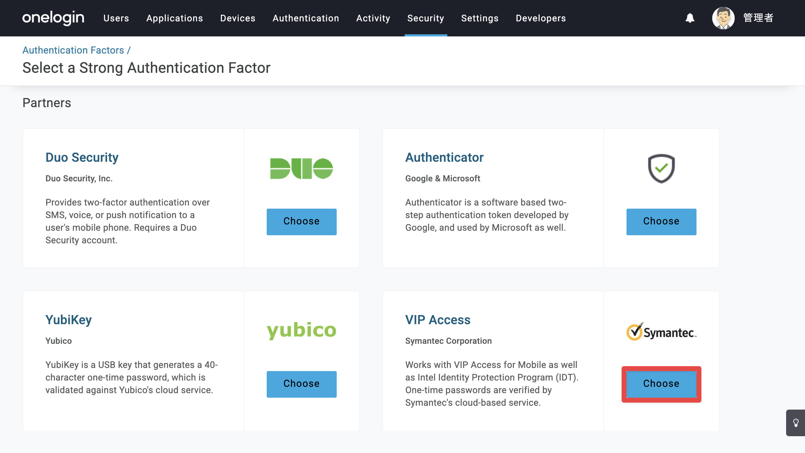Click the 'Yubico' vendor text
Viewport: 805px width, 453px height.
[x=58, y=341]
